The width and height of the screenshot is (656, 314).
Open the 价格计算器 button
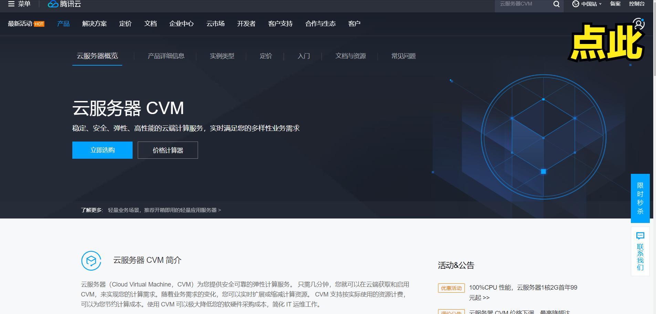168,150
